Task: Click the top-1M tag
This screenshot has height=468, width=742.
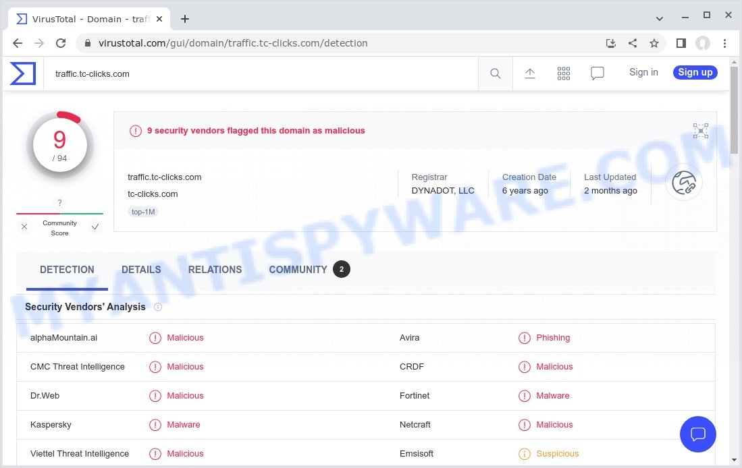Action: (143, 212)
